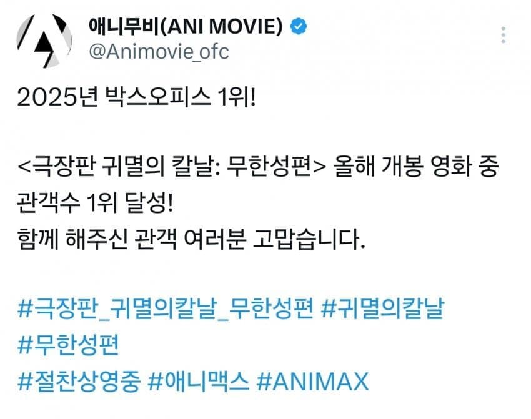The height and width of the screenshot is (419, 531).
Task: Click the words 올해 개봉 영화 중
Action: [x=416, y=167]
